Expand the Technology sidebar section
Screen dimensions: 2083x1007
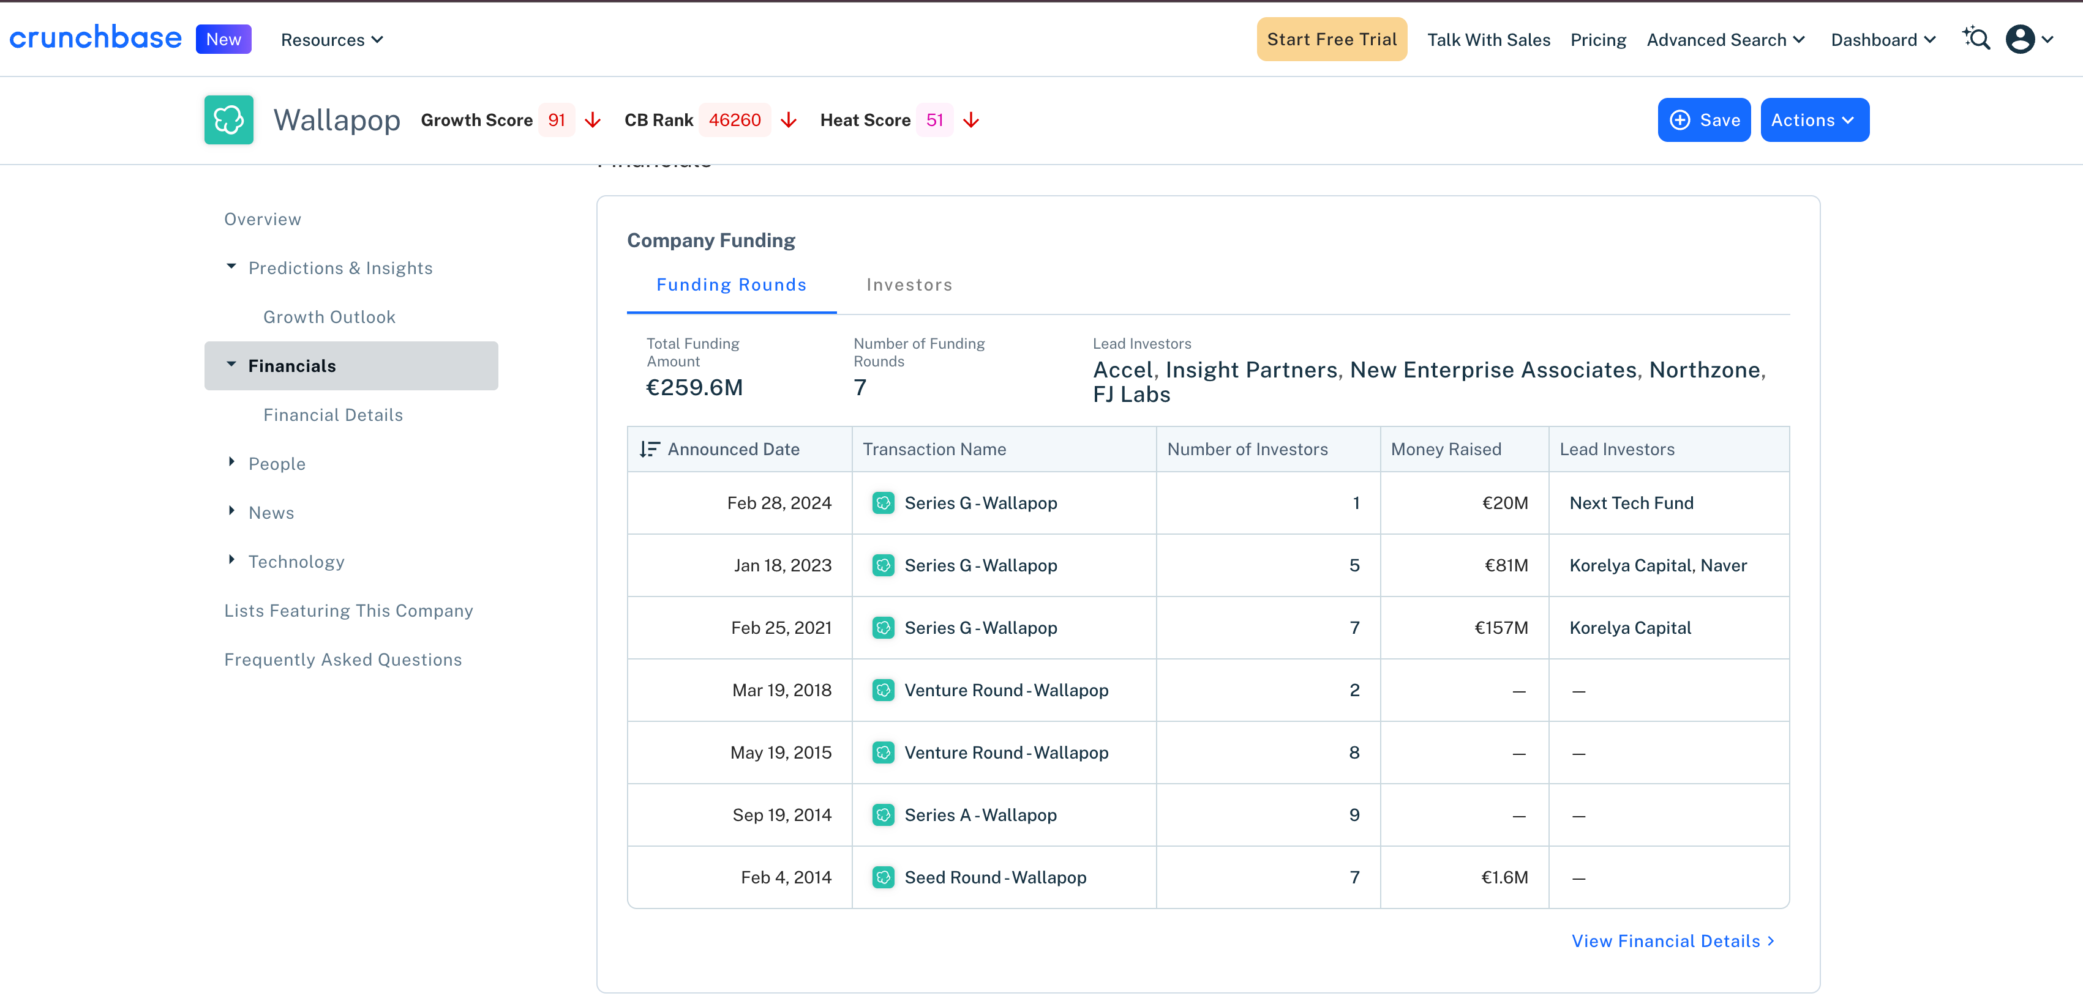point(231,561)
